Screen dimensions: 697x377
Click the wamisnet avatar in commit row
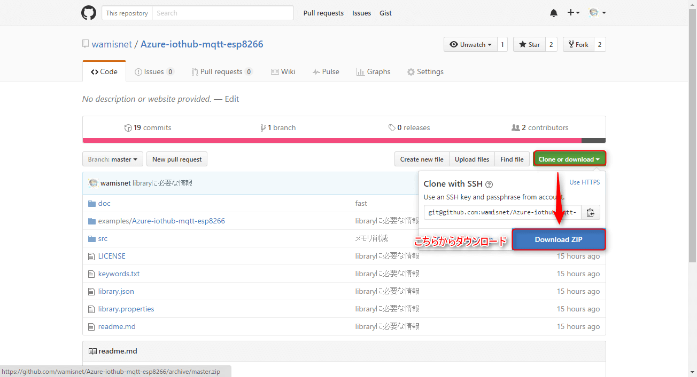(94, 183)
